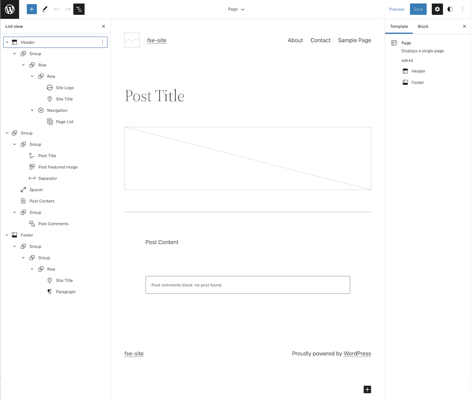
Task: Select Group row directly under Footer
Action: click(x=35, y=246)
